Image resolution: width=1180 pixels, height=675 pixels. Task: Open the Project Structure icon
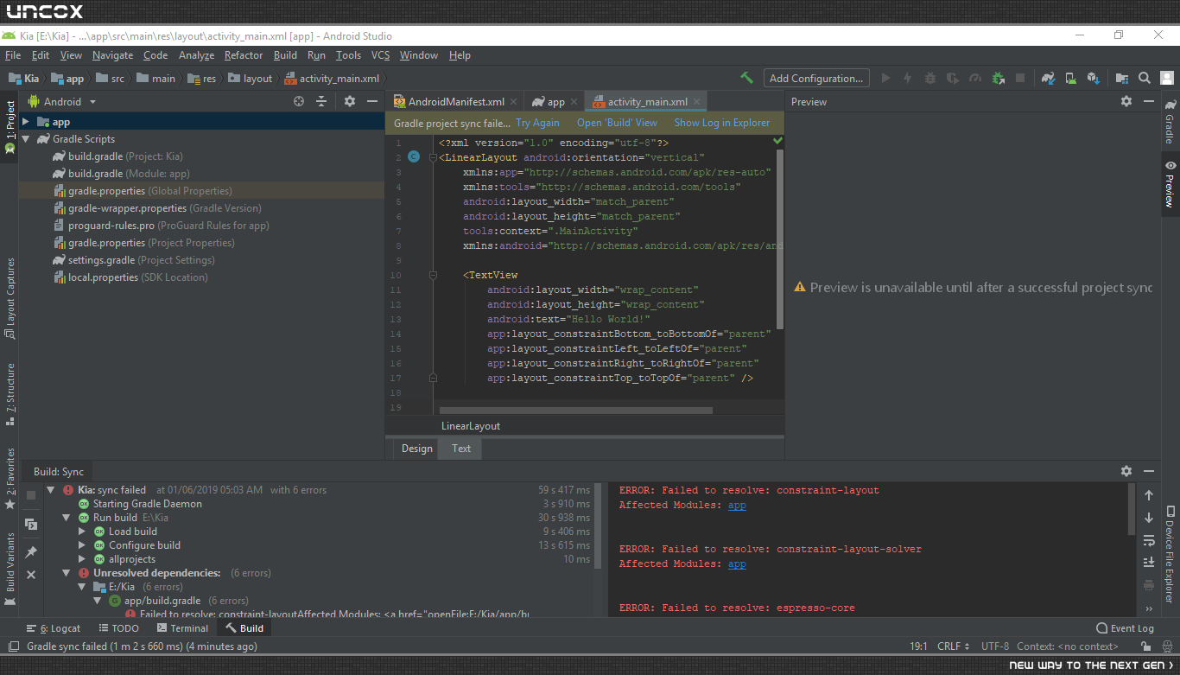pos(1122,78)
